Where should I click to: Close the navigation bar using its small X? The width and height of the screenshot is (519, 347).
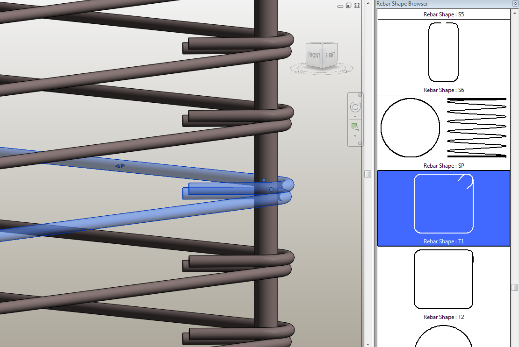[x=360, y=95]
